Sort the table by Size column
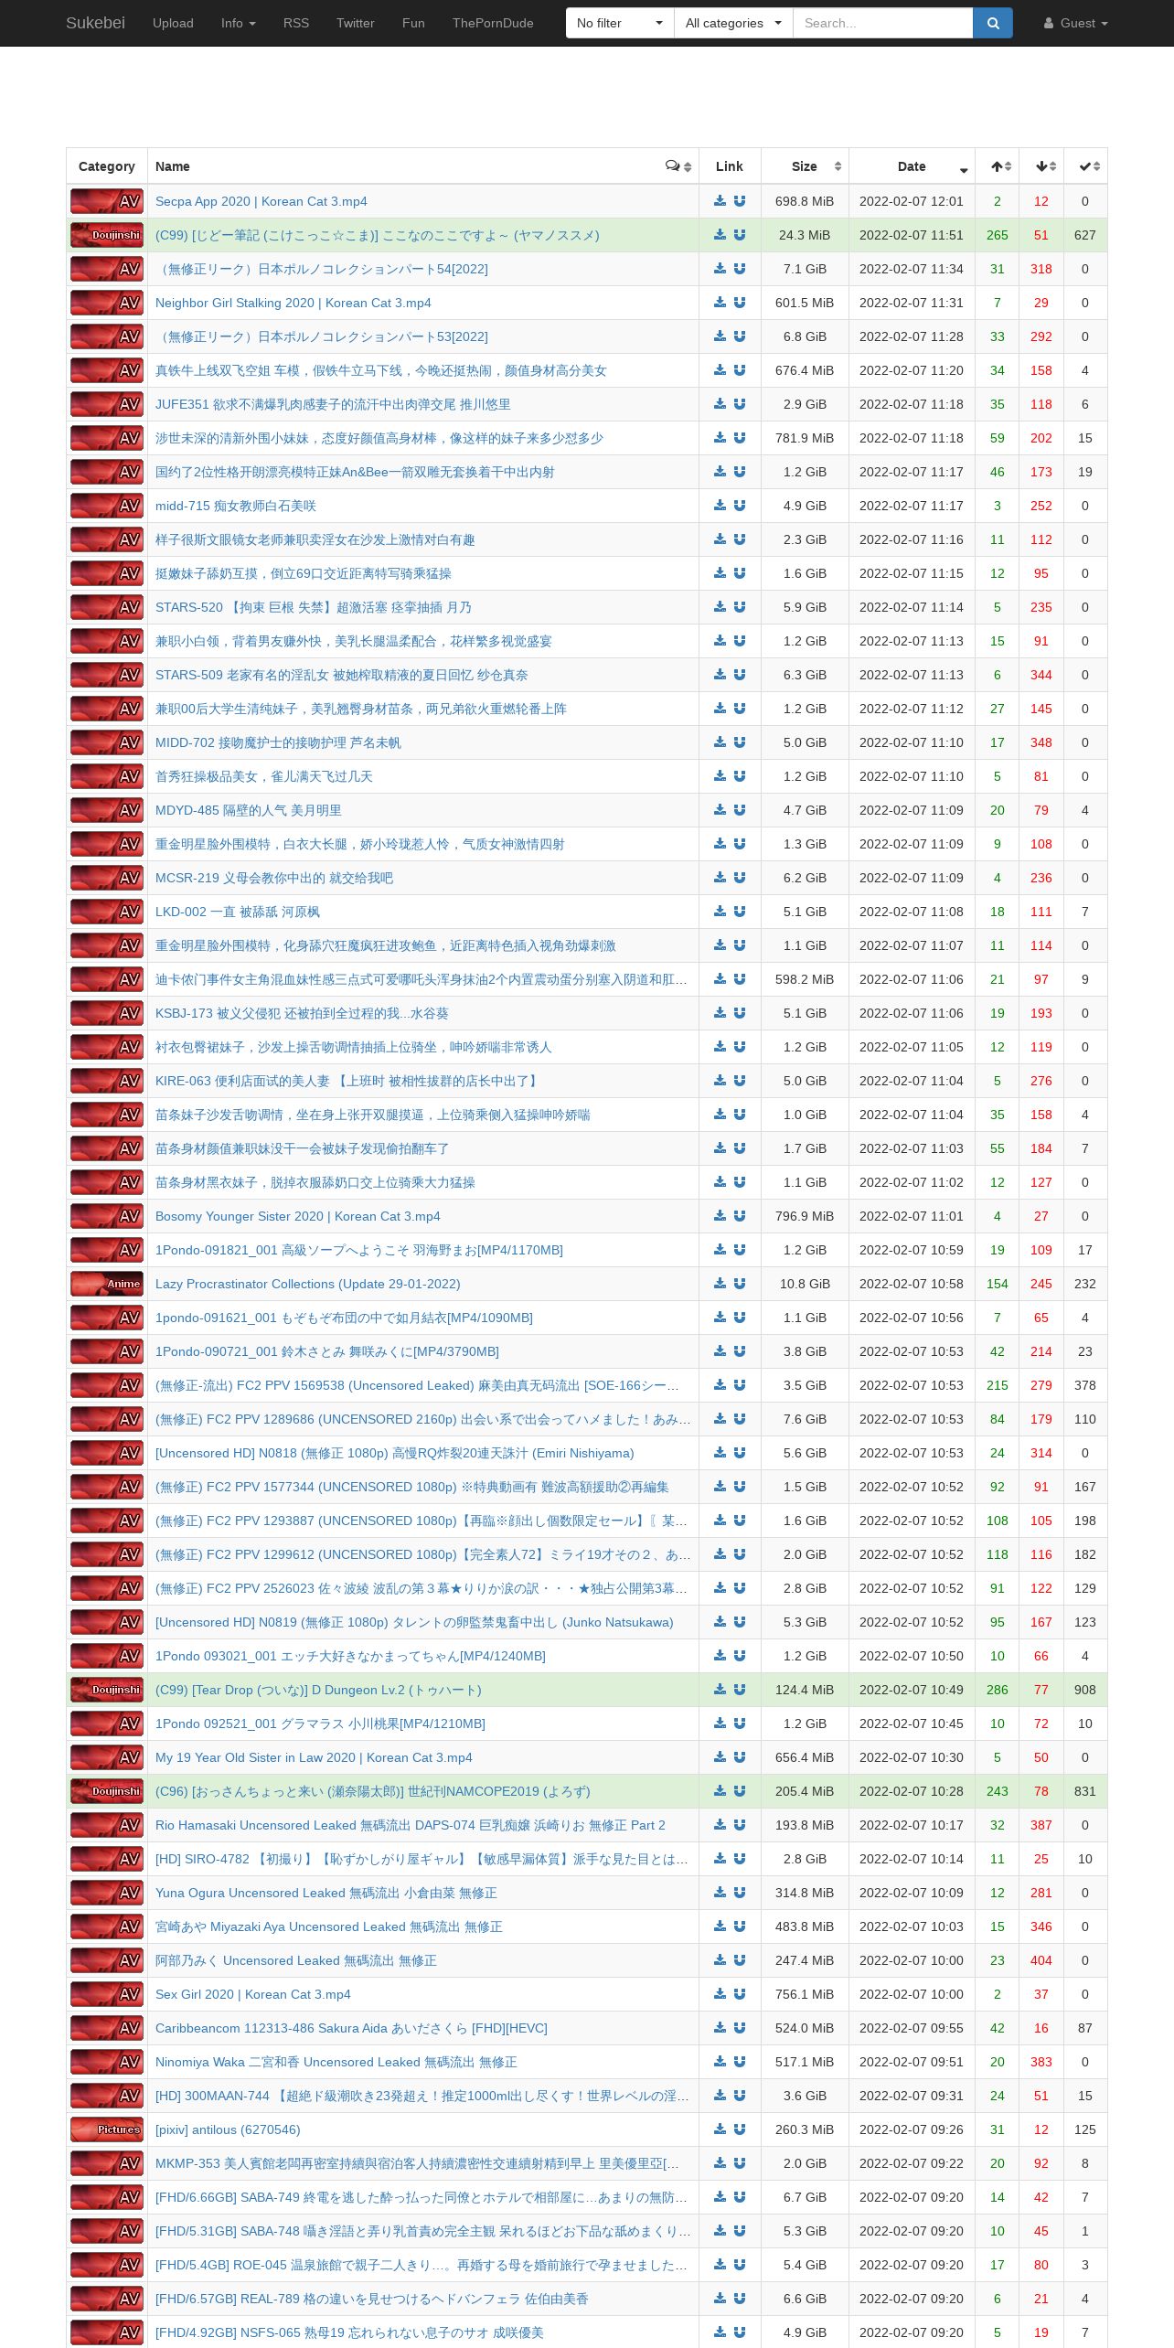 click(805, 166)
